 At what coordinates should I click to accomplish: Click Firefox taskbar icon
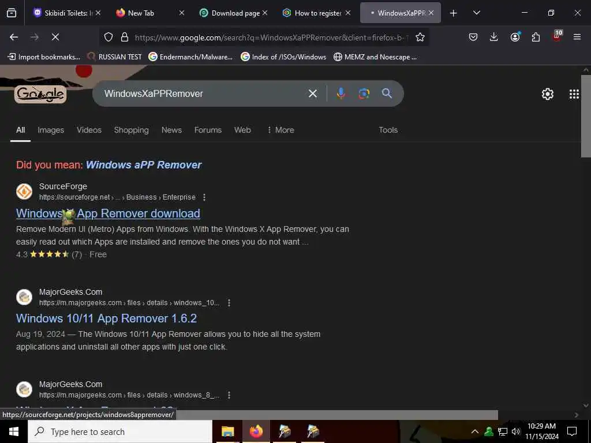256,431
